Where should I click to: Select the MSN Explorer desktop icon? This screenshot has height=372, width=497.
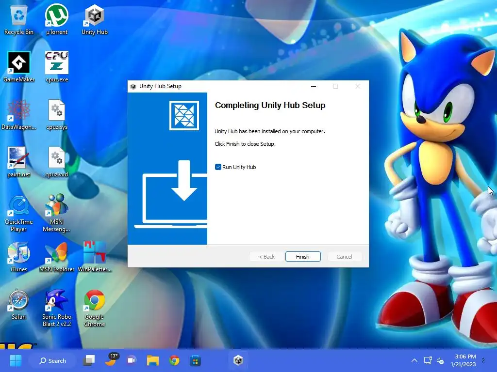coord(57,257)
